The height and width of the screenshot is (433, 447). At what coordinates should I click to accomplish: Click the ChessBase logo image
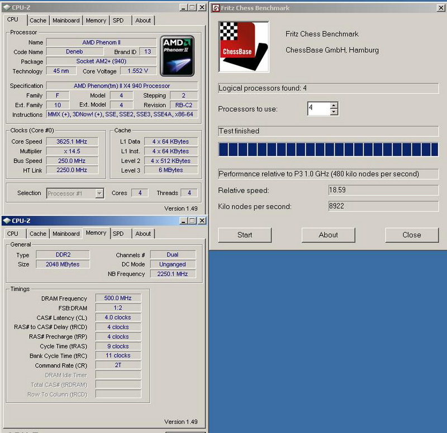tap(244, 46)
